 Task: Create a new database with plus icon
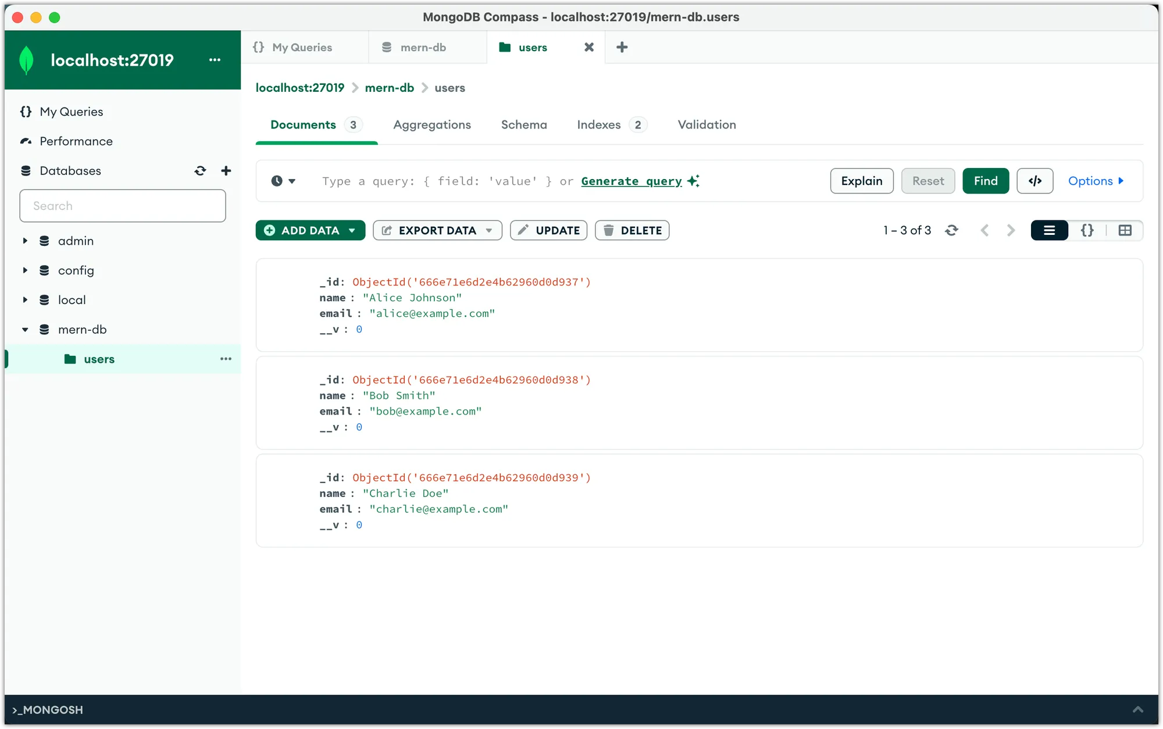point(226,170)
